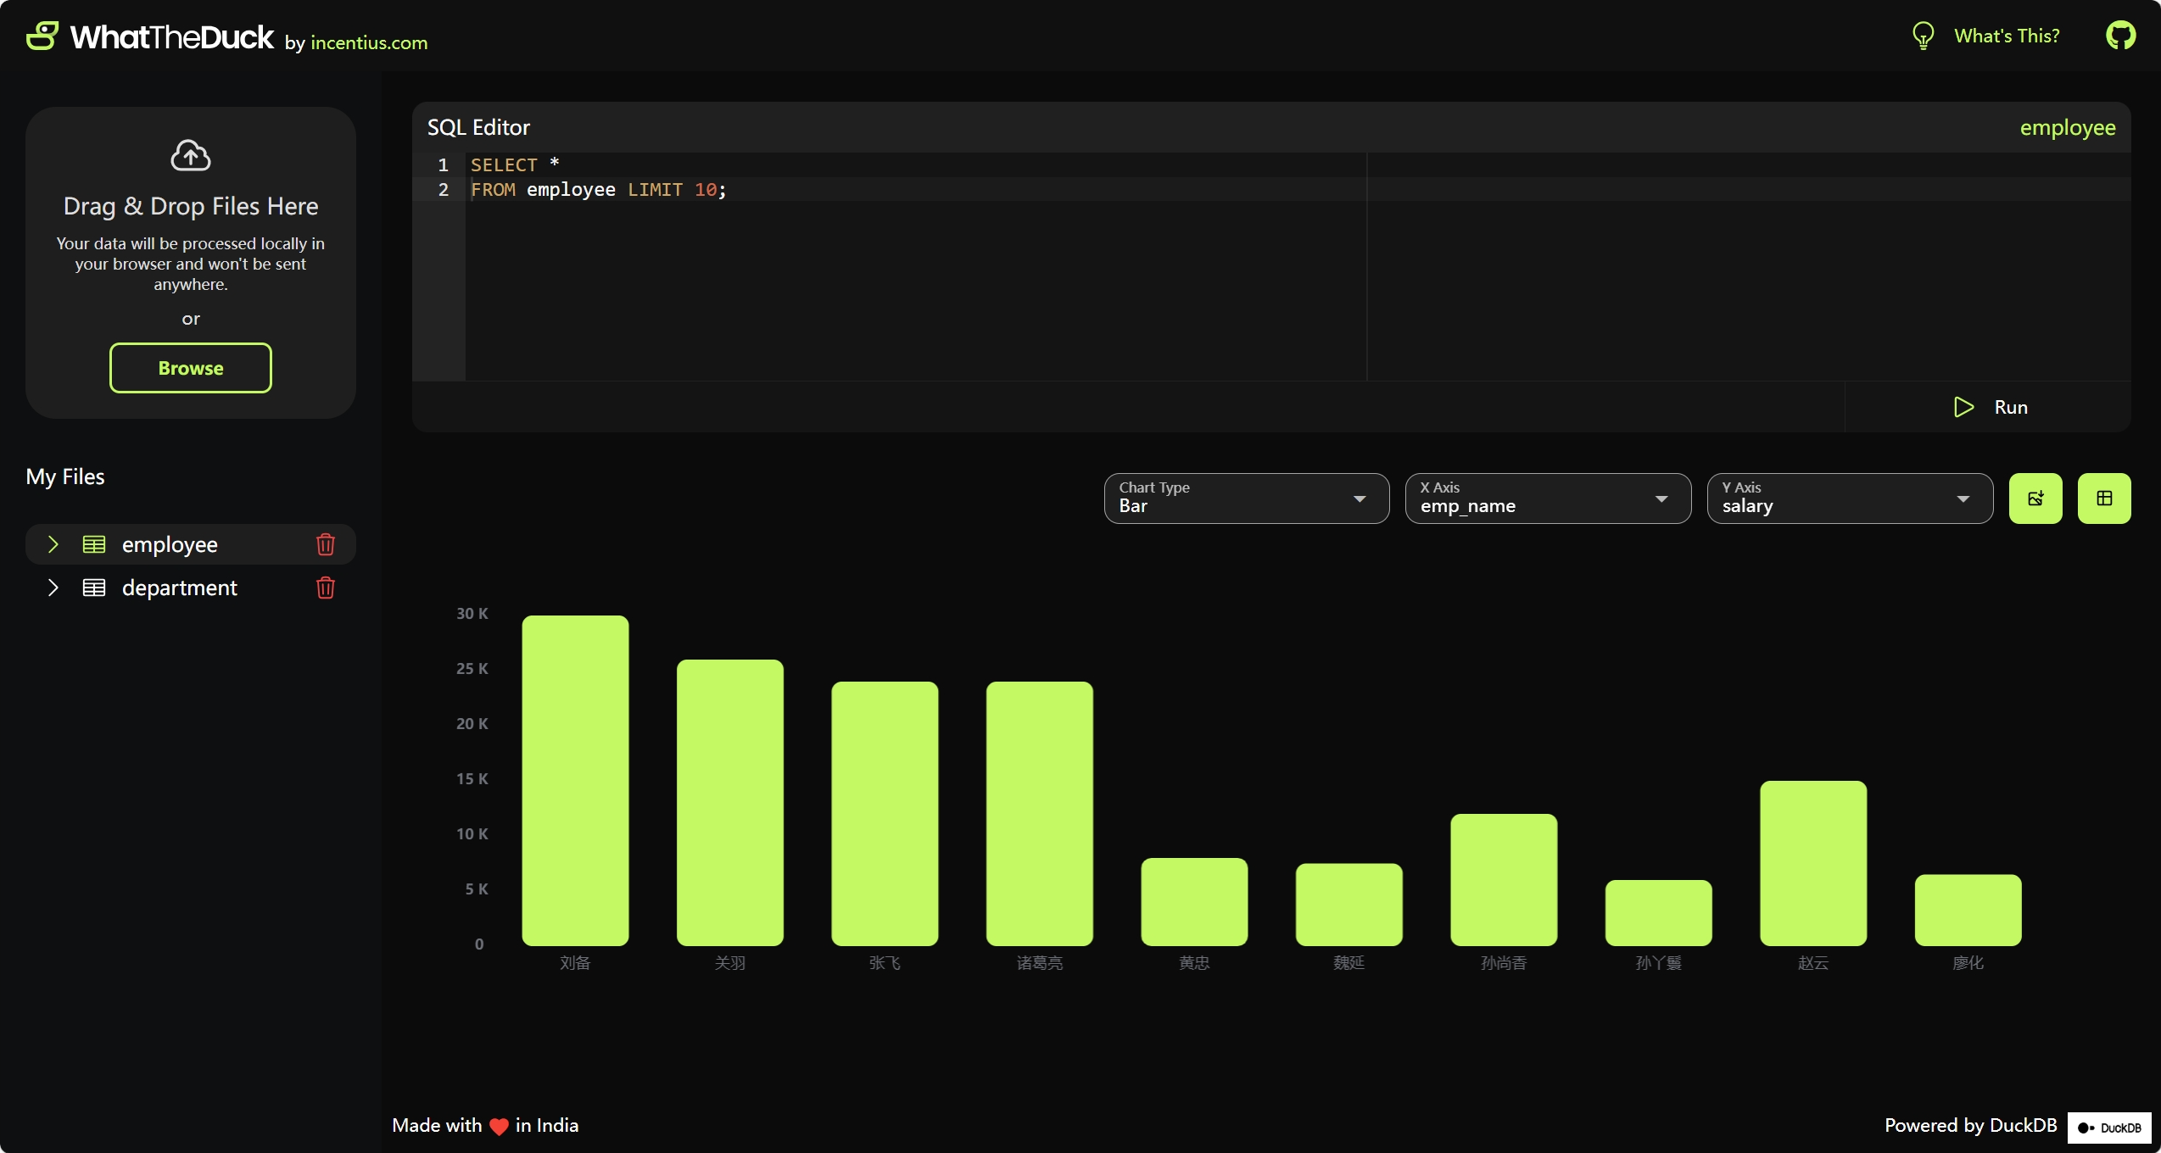Viewport: 2161px width, 1153px height.
Task: Click the GitHub icon in header
Action: [x=2120, y=36]
